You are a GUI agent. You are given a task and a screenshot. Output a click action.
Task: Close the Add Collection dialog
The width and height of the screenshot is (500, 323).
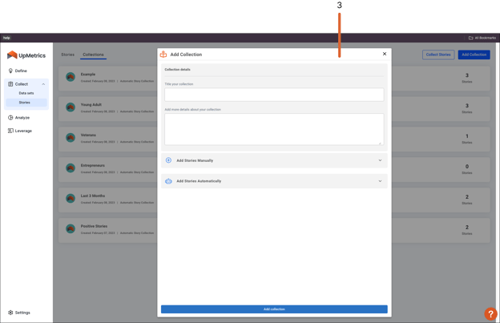385,54
